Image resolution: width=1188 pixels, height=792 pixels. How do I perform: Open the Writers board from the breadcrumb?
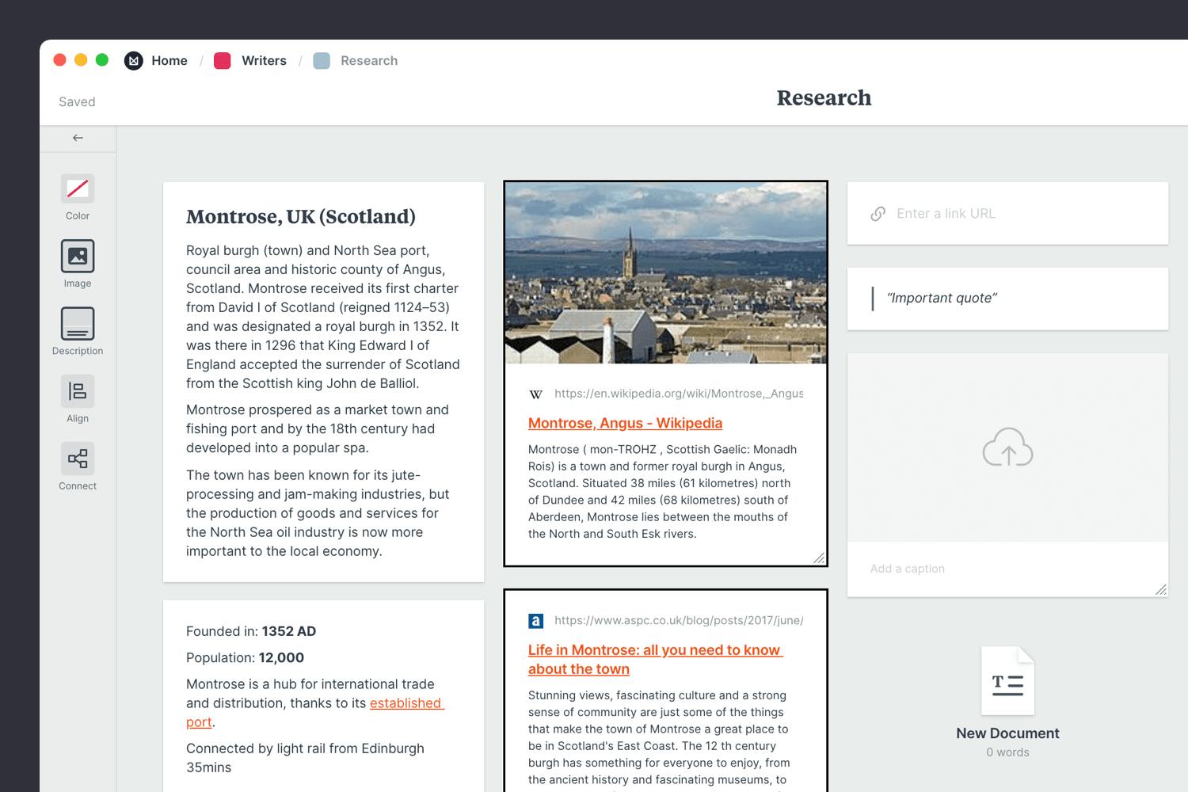pyautogui.click(x=264, y=60)
